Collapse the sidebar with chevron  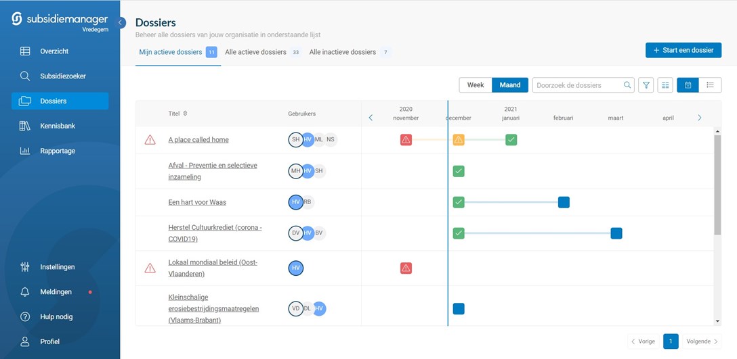coord(121,23)
